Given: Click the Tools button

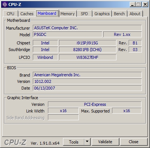Looking at the screenshot, I should (x=74, y=142).
